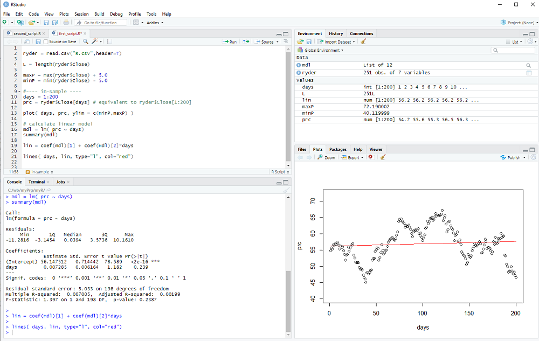Click the magnifier icon on mdl row
This screenshot has height=341, width=539.
click(x=528, y=65)
